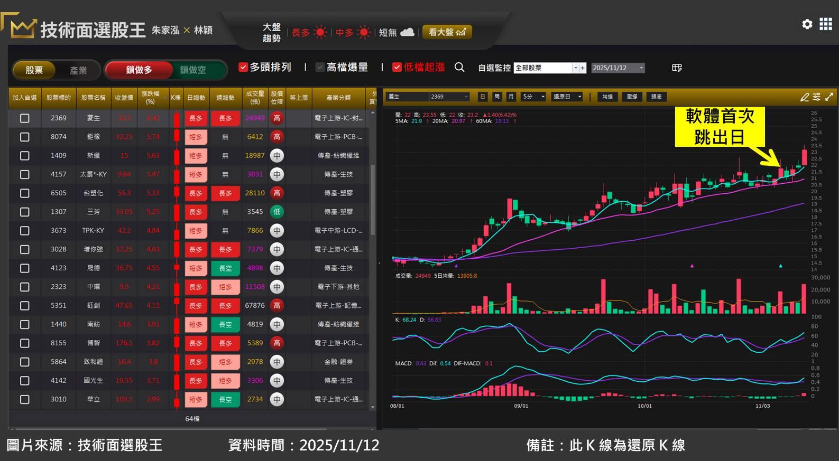Click the 中 badge for 3010 華立
The width and height of the screenshot is (839, 461).
point(276,400)
